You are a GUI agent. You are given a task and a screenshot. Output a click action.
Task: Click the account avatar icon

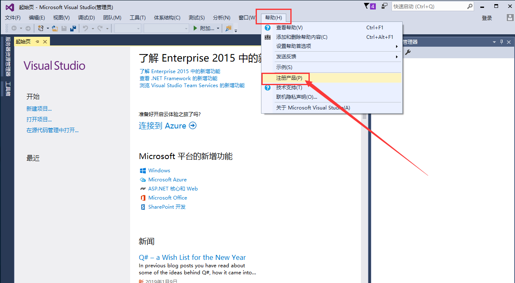pyautogui.click(x=510, y=18)
